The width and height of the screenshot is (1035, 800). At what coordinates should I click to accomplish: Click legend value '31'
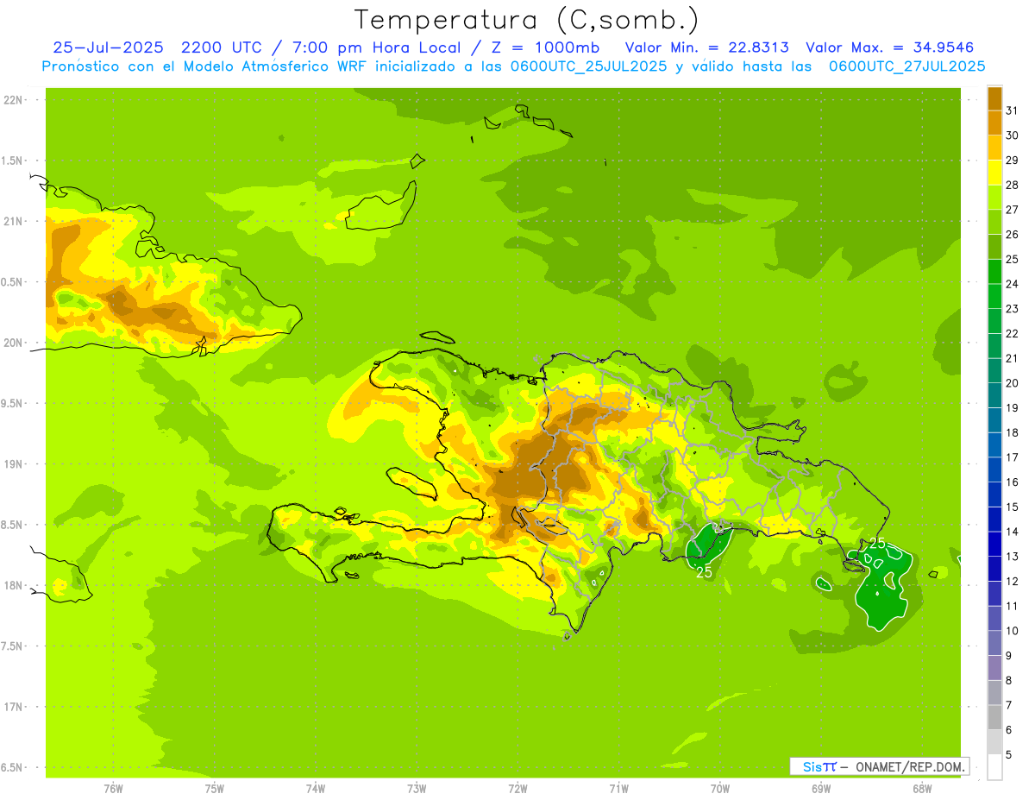click(x=1013, y=110)
